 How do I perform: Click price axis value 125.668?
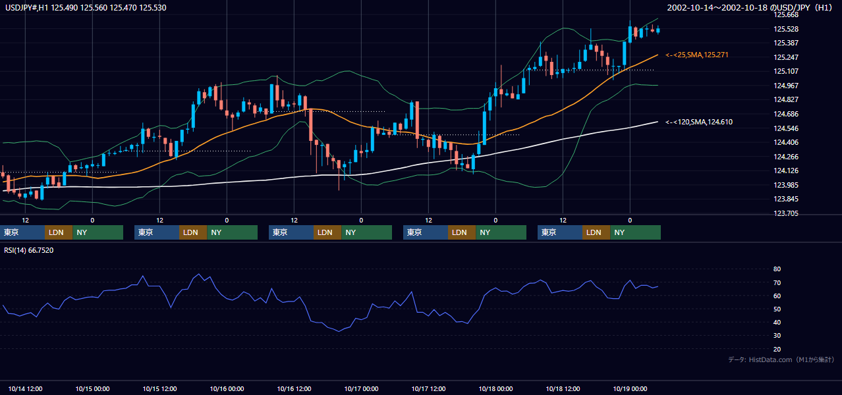click(786, 14)
